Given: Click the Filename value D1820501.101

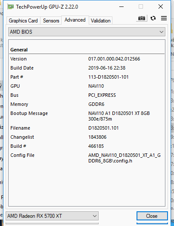Looking at the screenshot, I should (103, 128).
